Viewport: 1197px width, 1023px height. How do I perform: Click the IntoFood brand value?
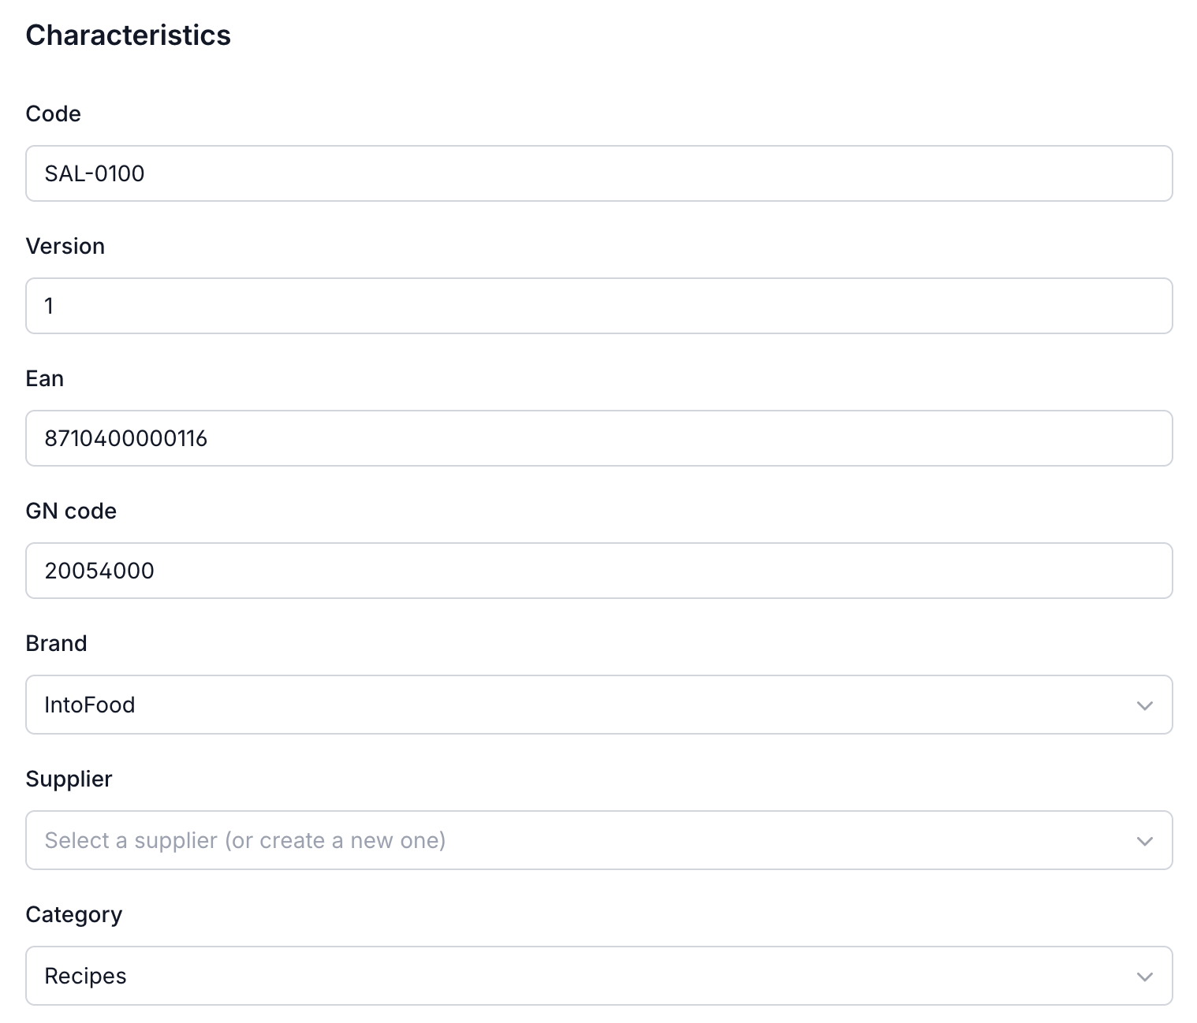pos(90,705)
